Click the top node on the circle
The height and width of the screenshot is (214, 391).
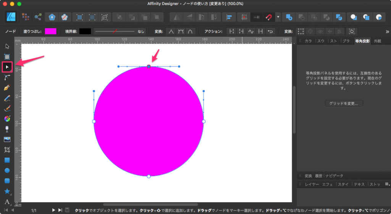click(149, 66)
